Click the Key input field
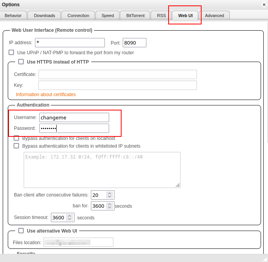Viewport: 268px width, 262px height. tap(118, 85)
